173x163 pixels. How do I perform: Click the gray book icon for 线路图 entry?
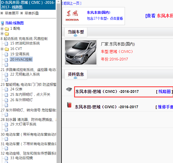(69, 89)
